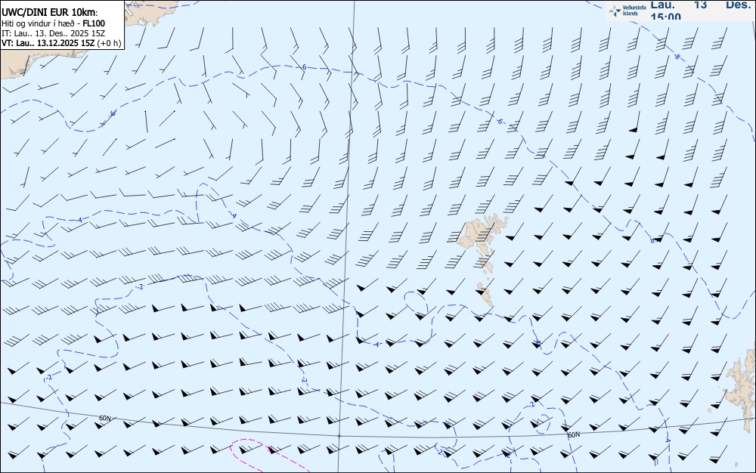Click the 'IT: Lau.. 13. Des.. 2025 15Z' line
Viewport: 756px width, 473px height.
pyautogui.click(x=53, y=33)
